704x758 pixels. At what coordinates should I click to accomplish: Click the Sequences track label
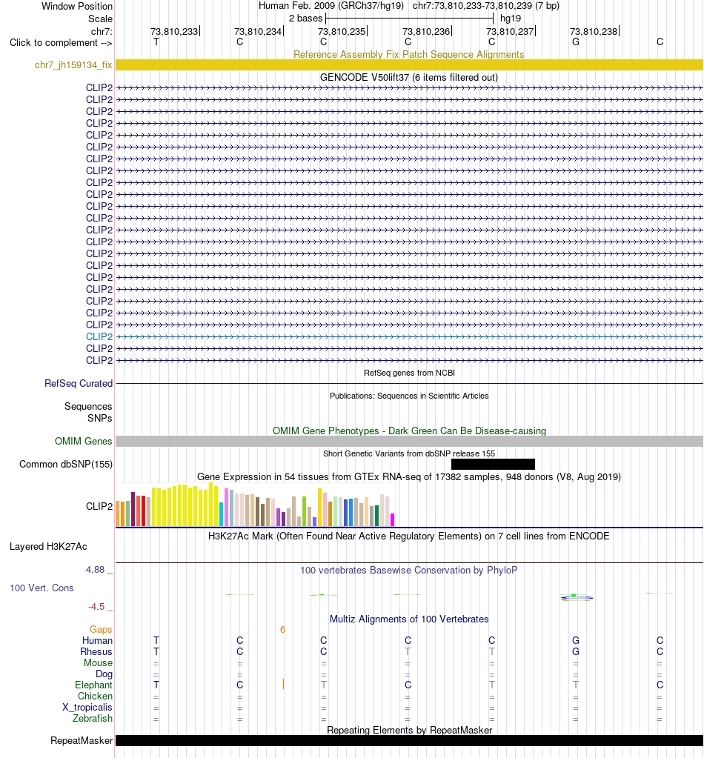pos(88,406)
